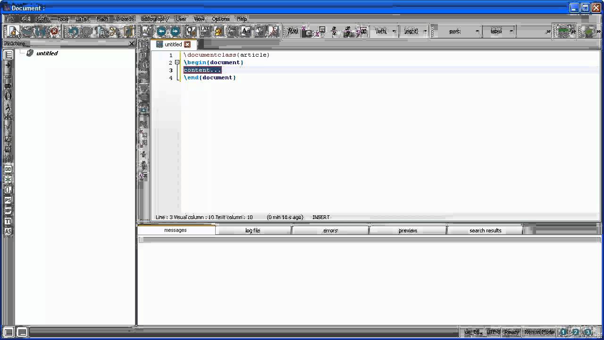Image resolution: width=604 pixels, height=340 pixels.
Task: Click the undo arrow toolbar icon
Action: point(73,31)
